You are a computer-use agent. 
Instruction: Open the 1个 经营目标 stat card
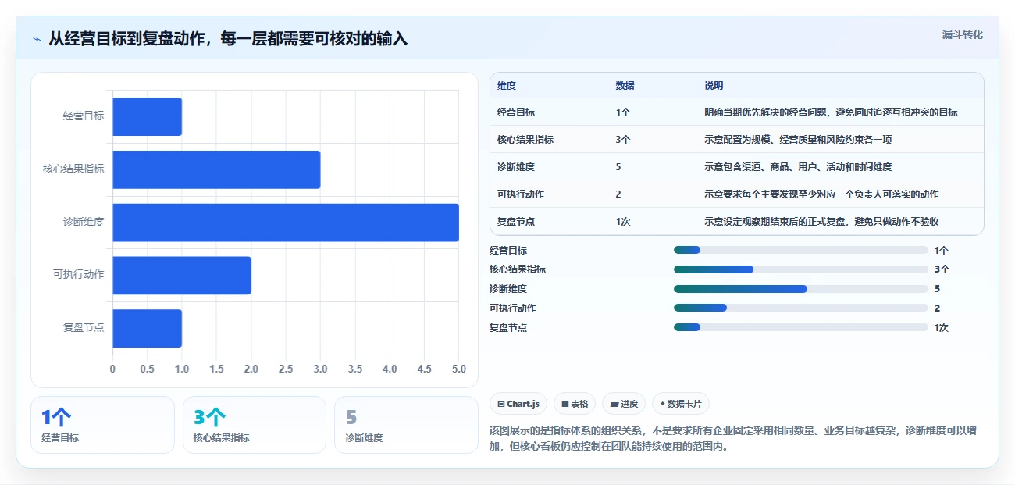pos(102,425)
